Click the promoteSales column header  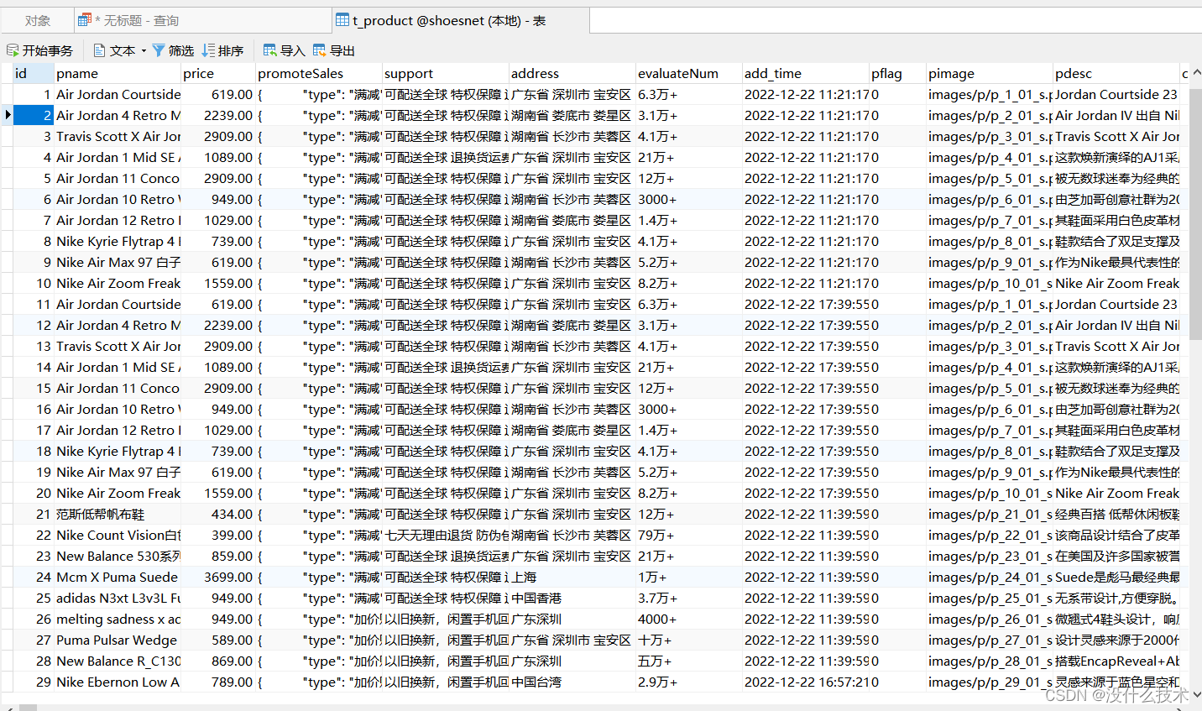pyautogui.click(x=319, y=73)
